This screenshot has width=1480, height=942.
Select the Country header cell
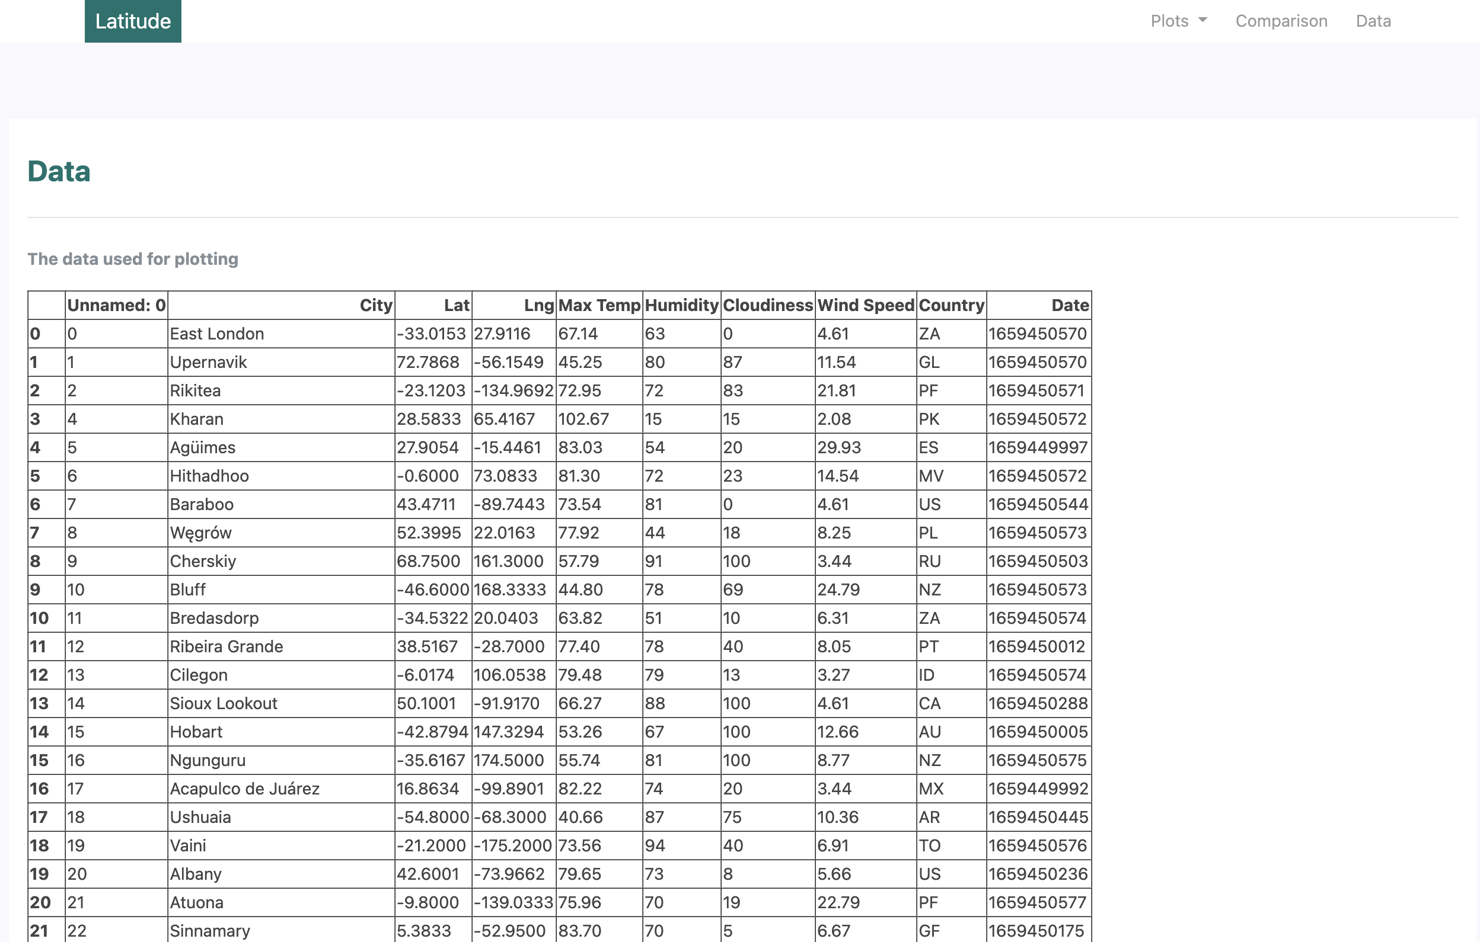951,305
